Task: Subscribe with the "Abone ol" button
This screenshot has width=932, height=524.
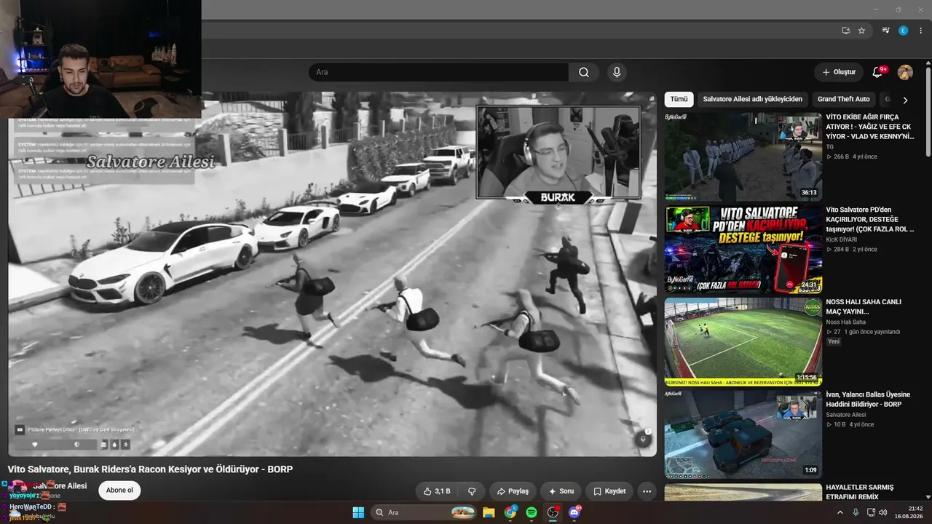Action: click(119, 491)
